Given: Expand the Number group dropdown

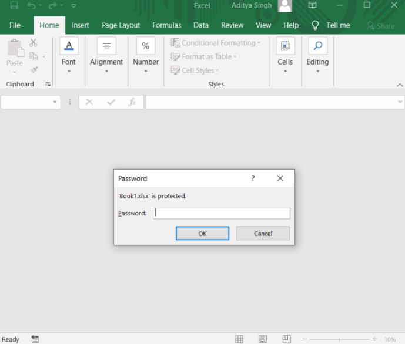Looking at the screenshot, I should click(x=146, y=72).
